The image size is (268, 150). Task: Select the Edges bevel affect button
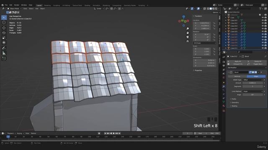click(256, 77)
